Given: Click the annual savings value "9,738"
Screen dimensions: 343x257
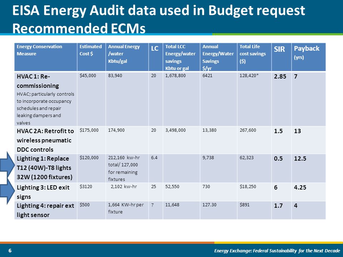Looking at the screenshot, I should (208, 158).
